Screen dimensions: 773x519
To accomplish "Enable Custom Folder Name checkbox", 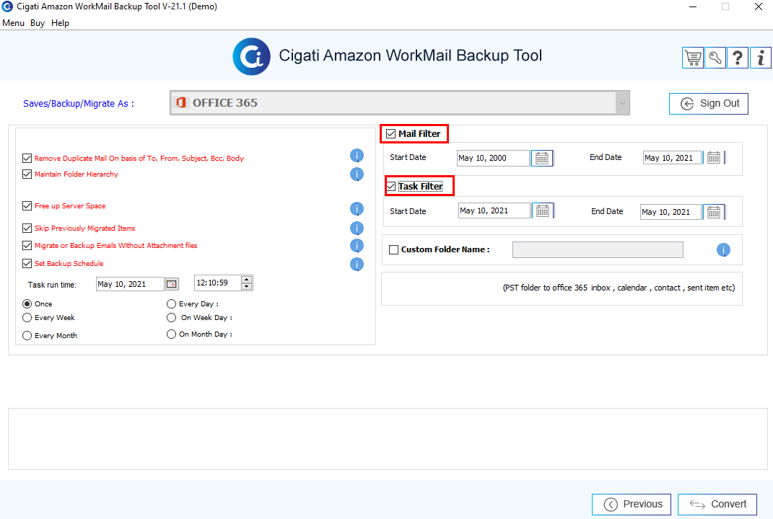I will coord(393,249).
